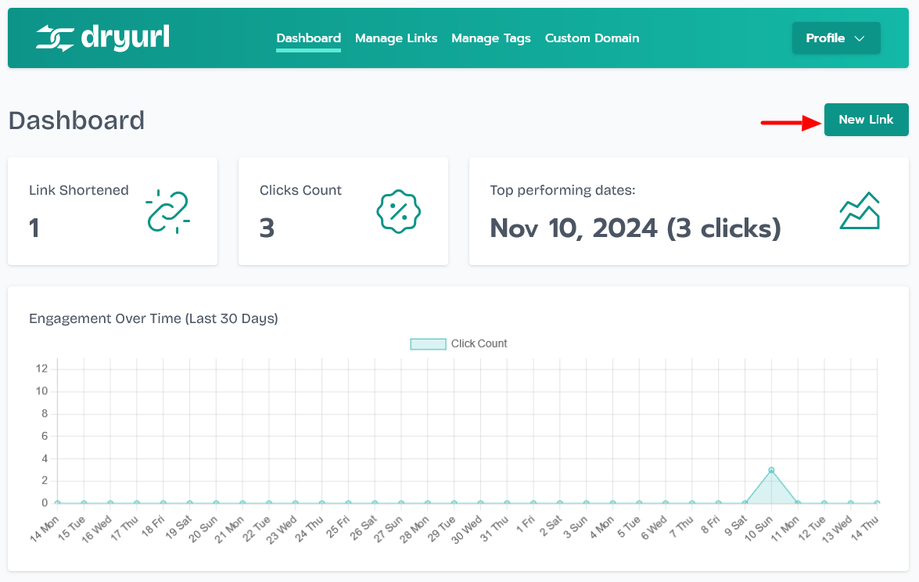Click 'Top performing dates:' label
This screenshot has width=919, height=582.
pyautogui.click(x=562, y=191)
